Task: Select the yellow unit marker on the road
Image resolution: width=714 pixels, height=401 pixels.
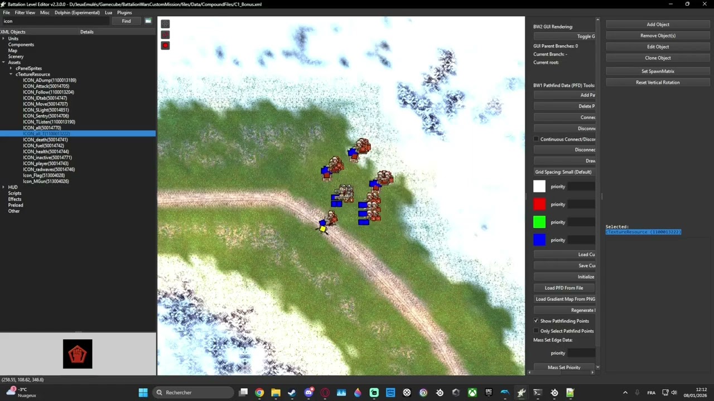Action: tap(323, 228)
